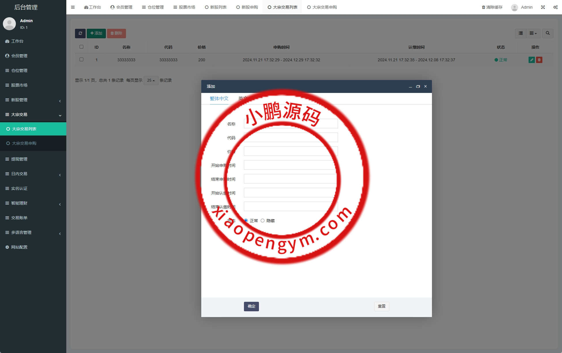Image resolution: width=562 pixels, height=353 pixels.
Task: Toggle the list view icon
Action: tap(520, 33)
